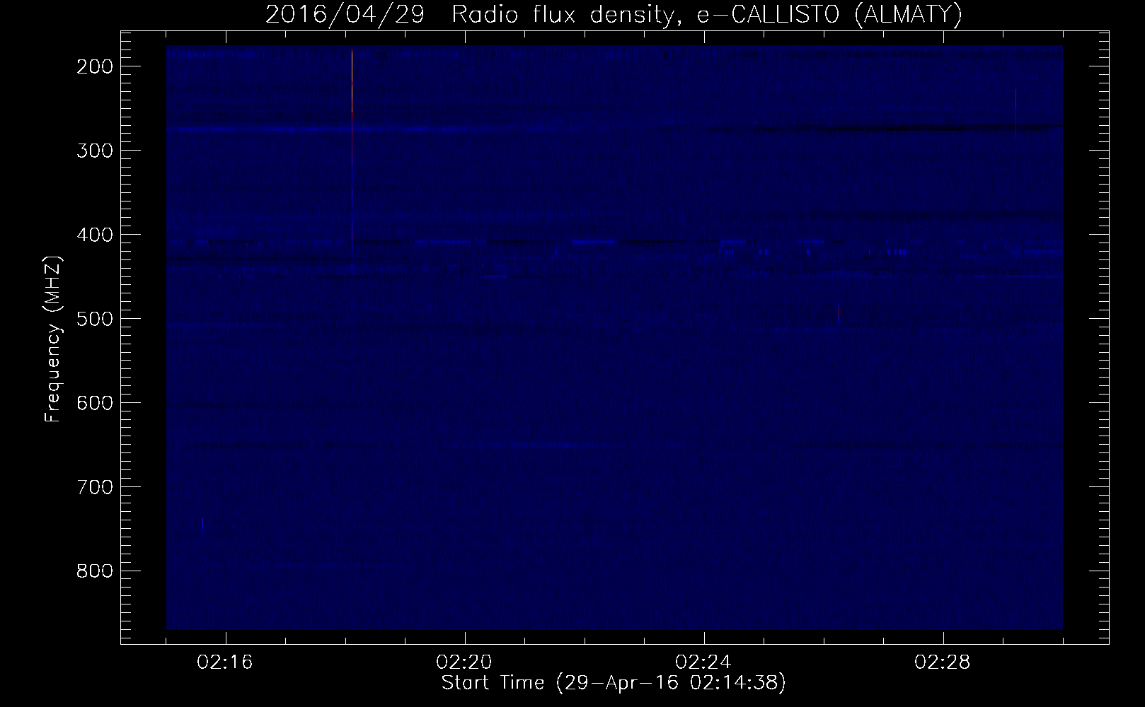Image resolution: width=1145 pixels, height=707 pixels.
Task: Click the 400 MHz frequency tick label
Action: click(93, 234)
